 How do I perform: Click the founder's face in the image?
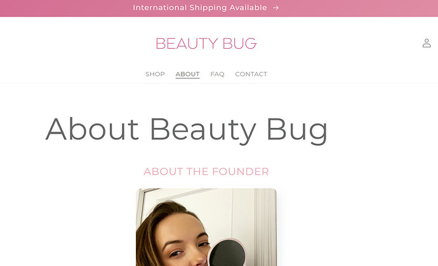(182, 240)
